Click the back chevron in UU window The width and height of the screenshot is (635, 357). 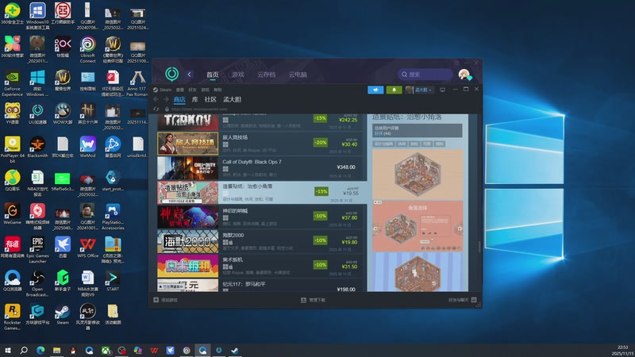tap(189, 74)
